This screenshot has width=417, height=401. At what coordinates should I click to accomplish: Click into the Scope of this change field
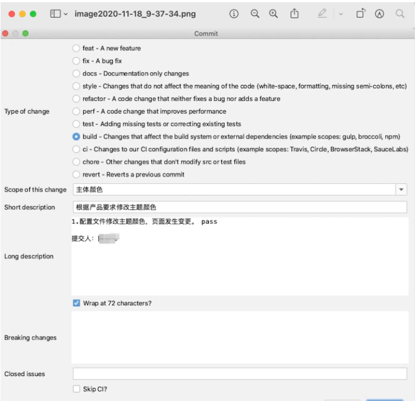click(x=235, y=189)
